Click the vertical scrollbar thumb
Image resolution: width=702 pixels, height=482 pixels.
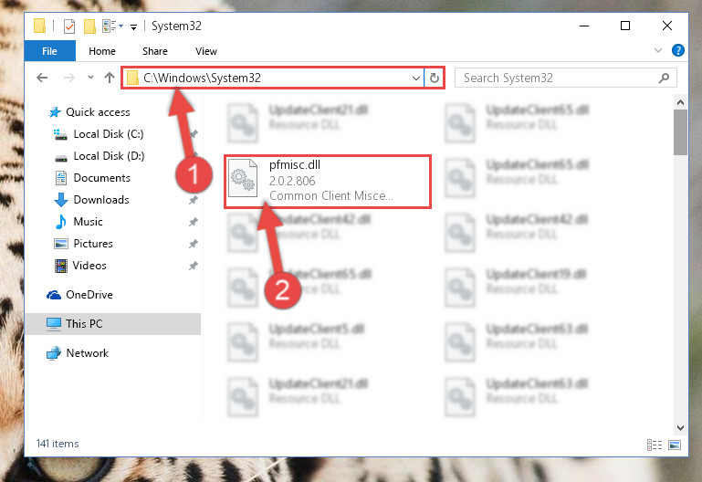click(x=680, y=132)
